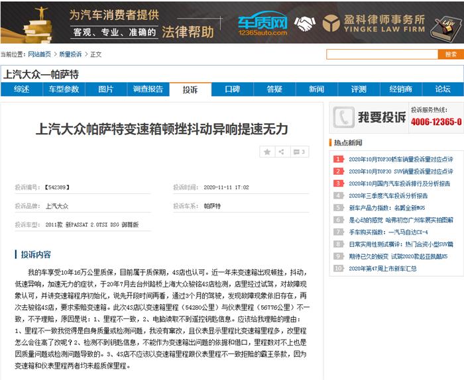This screenshot has height=380, width=464.
Task: Click the 热点新闻 section heading
Action: click(348, 143)
